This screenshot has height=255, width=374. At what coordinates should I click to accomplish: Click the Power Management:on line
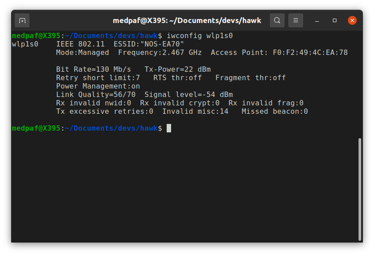click(x=98, y=86)
